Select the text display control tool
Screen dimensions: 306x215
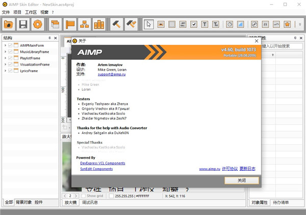(183, 24)
